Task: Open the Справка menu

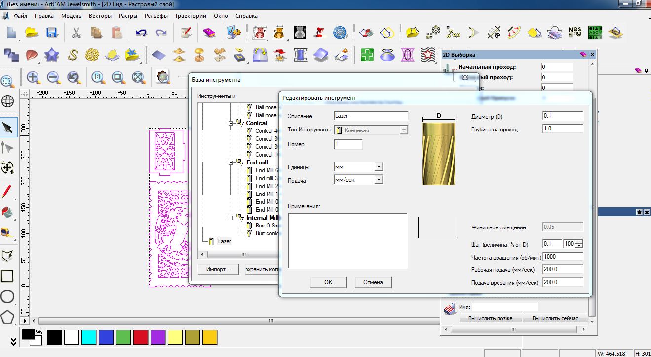Action: pyautogui.click(x=247, y=16)
